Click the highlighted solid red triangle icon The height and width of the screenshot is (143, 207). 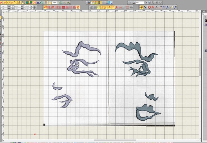coord(113,7)
